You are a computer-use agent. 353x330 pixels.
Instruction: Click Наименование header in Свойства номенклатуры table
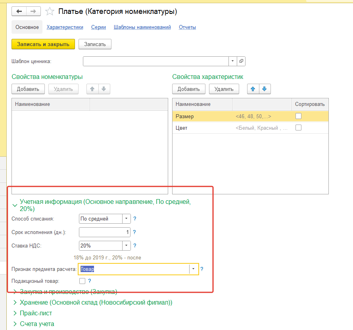click(51, 104)
